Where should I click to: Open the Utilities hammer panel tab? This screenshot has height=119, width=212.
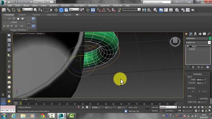209,34
